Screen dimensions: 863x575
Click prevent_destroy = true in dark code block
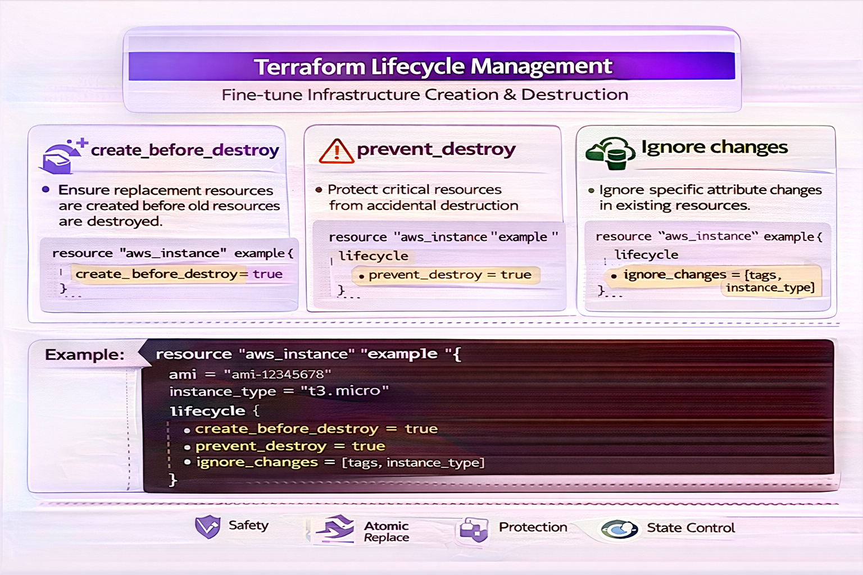290,446
